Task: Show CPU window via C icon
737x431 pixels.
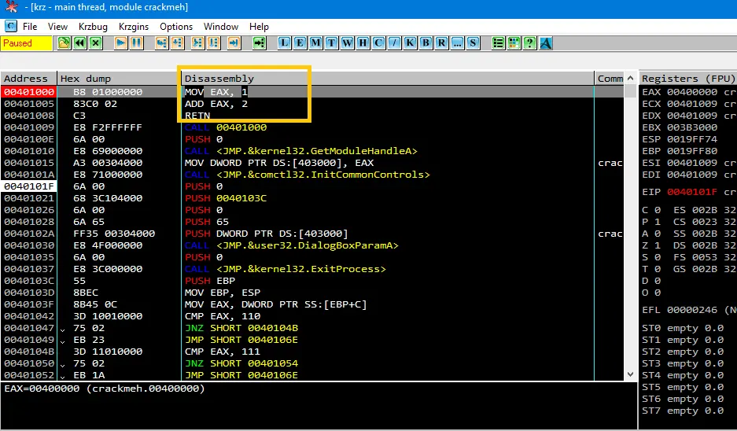Action: 379,43
